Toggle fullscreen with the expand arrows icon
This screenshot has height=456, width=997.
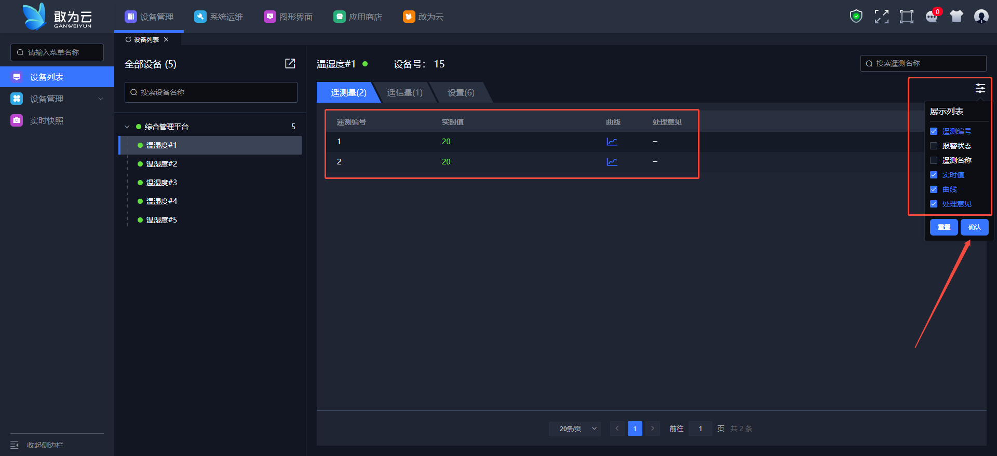(881, 17)
